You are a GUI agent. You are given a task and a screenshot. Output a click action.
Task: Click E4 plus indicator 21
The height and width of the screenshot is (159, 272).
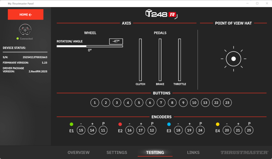(238, 130)
